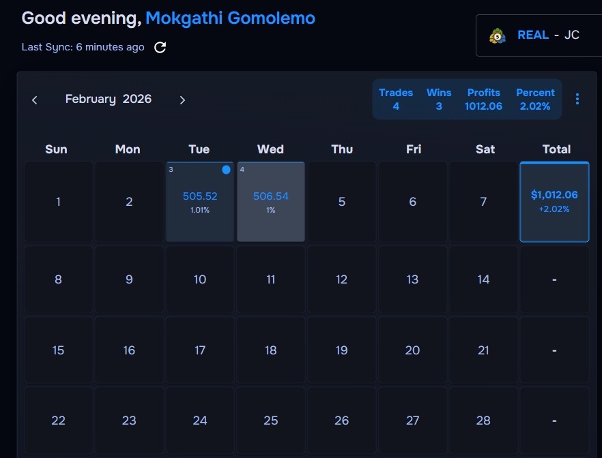Select calendar day 17

(x=200, y=350)
